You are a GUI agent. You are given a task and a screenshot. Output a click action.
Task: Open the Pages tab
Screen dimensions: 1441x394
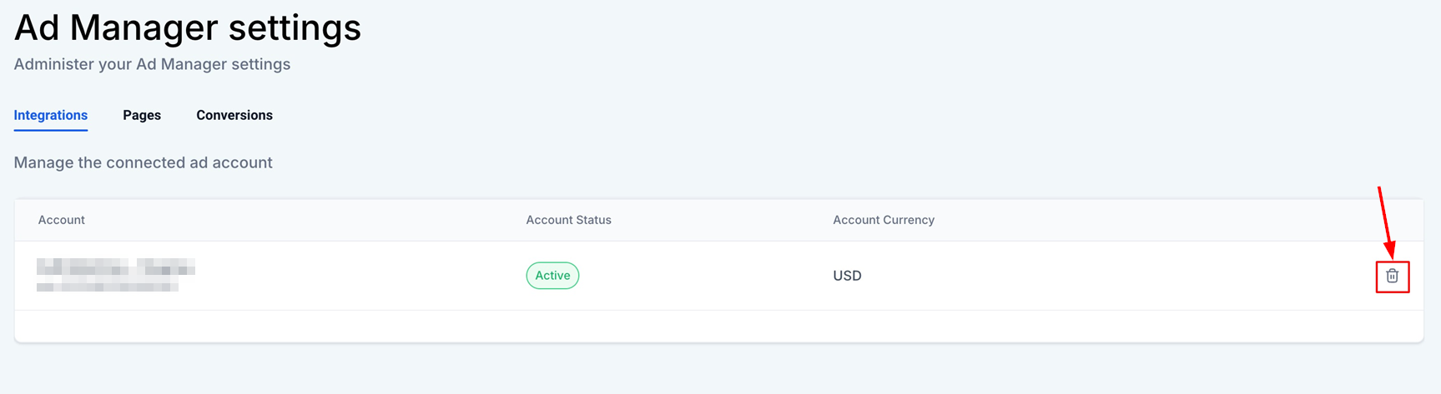pos(142,115)
